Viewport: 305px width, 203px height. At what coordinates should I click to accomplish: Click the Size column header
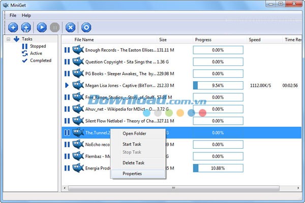[x=163, y=39]
